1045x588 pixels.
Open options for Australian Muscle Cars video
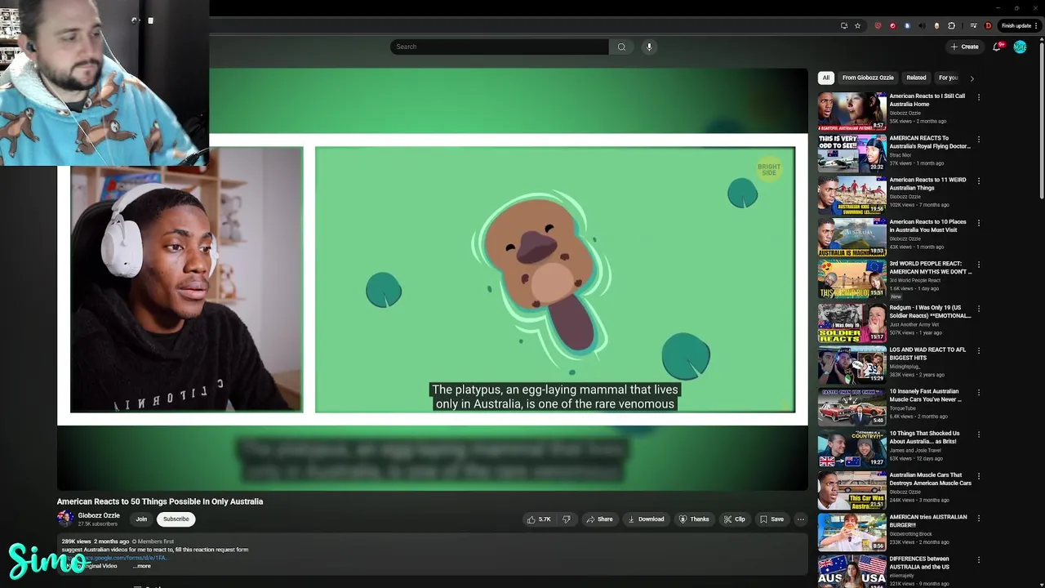(x=978, y=476)
